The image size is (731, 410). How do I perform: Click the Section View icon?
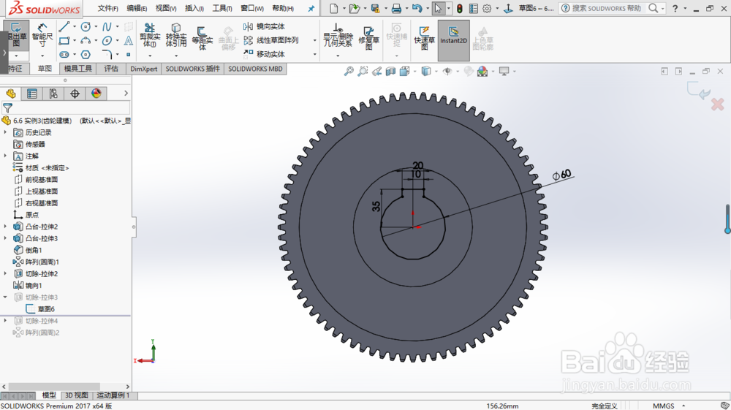(x=390, y=72)
